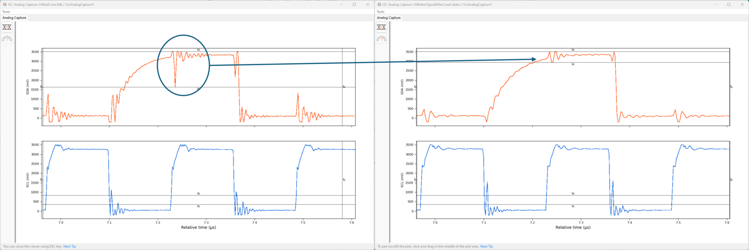The width and height of the screenshot is (749, 250).
Task: Close the HJBadCrossTalk window
Action: point(368,4)
